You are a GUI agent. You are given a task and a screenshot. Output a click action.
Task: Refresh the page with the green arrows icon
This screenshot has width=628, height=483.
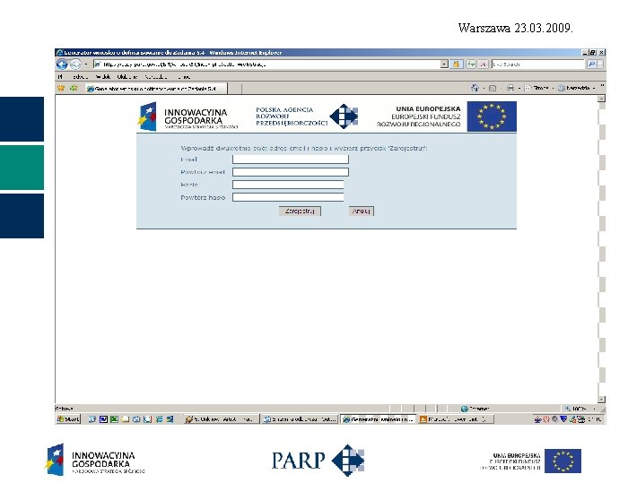click(x=471, y=64)
